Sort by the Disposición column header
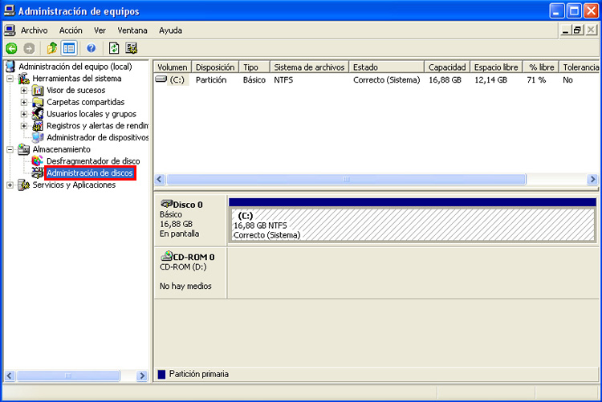 215,67
